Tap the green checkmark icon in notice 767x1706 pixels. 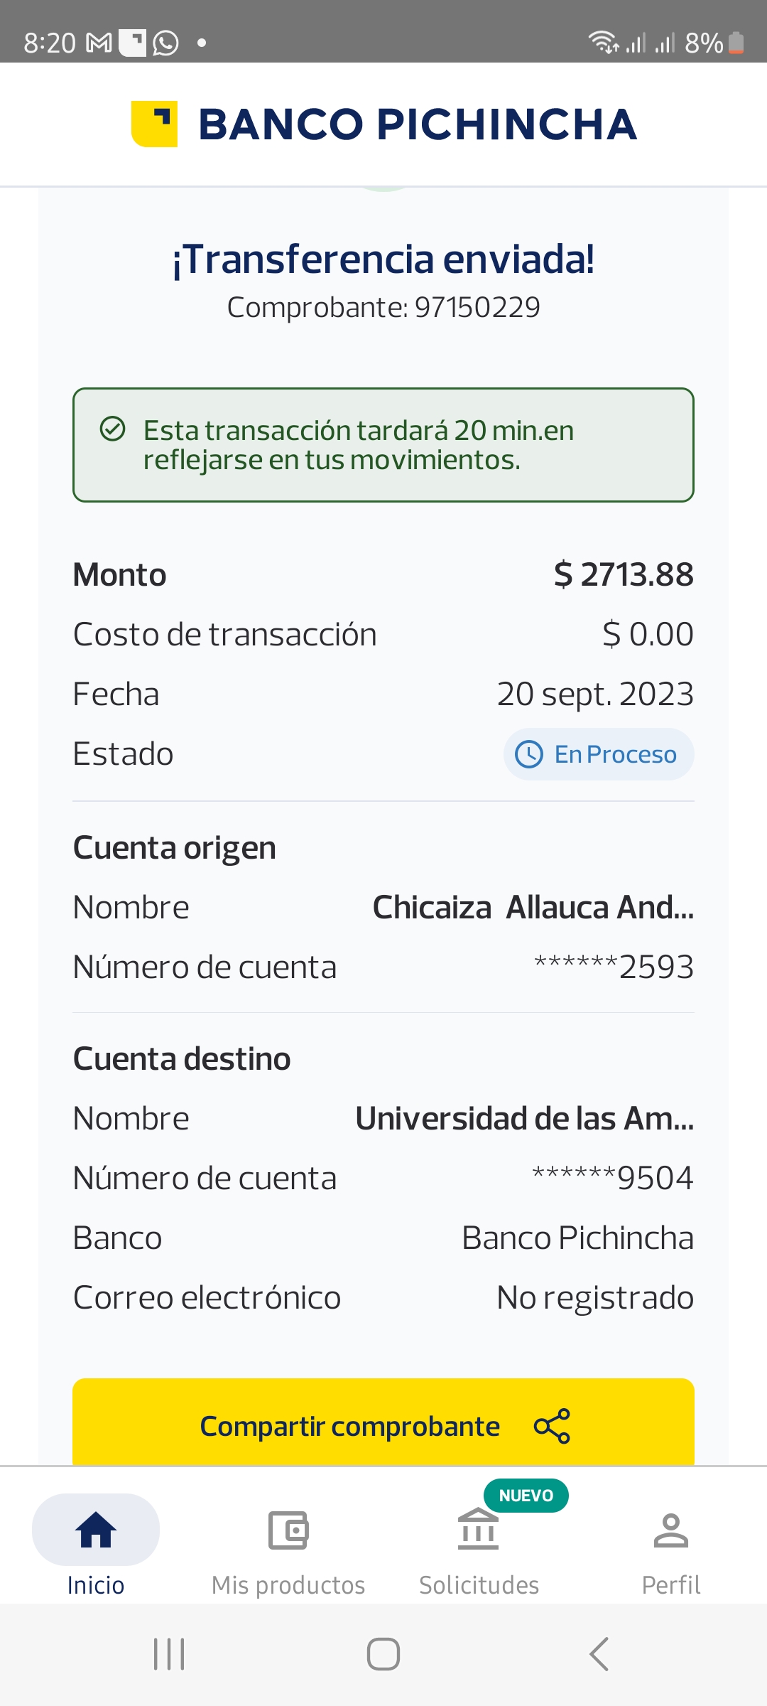pos(112,429)
